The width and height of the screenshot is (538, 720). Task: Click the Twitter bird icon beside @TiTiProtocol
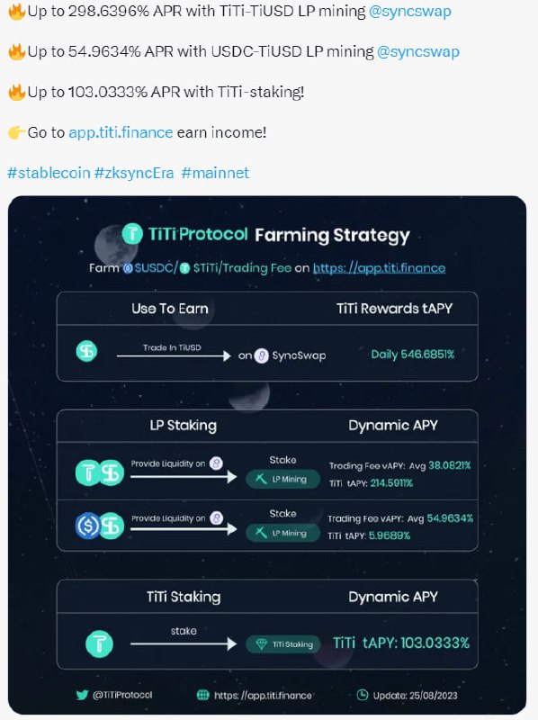(82, 695)
